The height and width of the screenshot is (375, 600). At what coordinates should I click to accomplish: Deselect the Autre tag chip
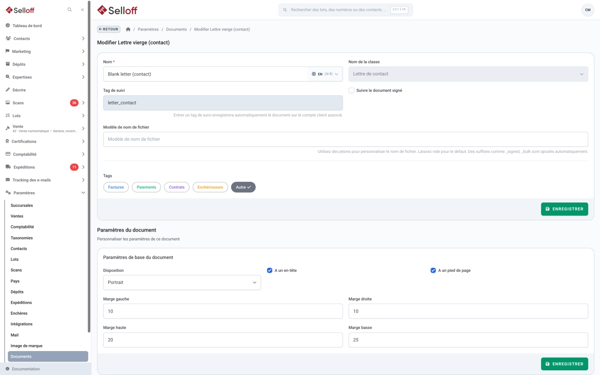pos(243,187)
